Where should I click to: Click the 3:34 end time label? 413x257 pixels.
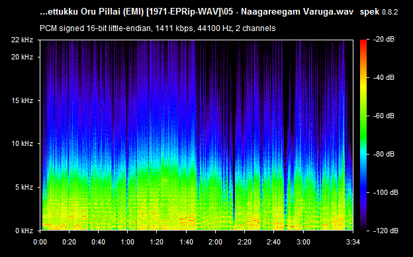pyautogui.click(x=353, y=242)
